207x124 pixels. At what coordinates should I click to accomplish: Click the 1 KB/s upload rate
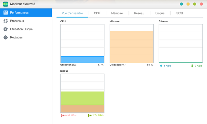pos(167,66)
